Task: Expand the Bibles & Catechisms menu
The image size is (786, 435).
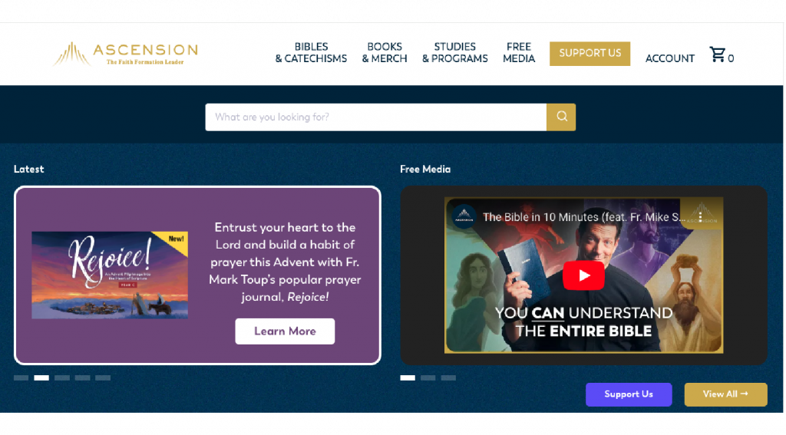Action: pos(311,53)
